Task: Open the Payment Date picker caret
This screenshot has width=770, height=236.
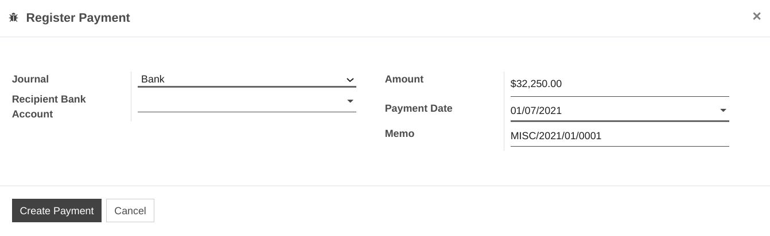Action: [723, 111]
